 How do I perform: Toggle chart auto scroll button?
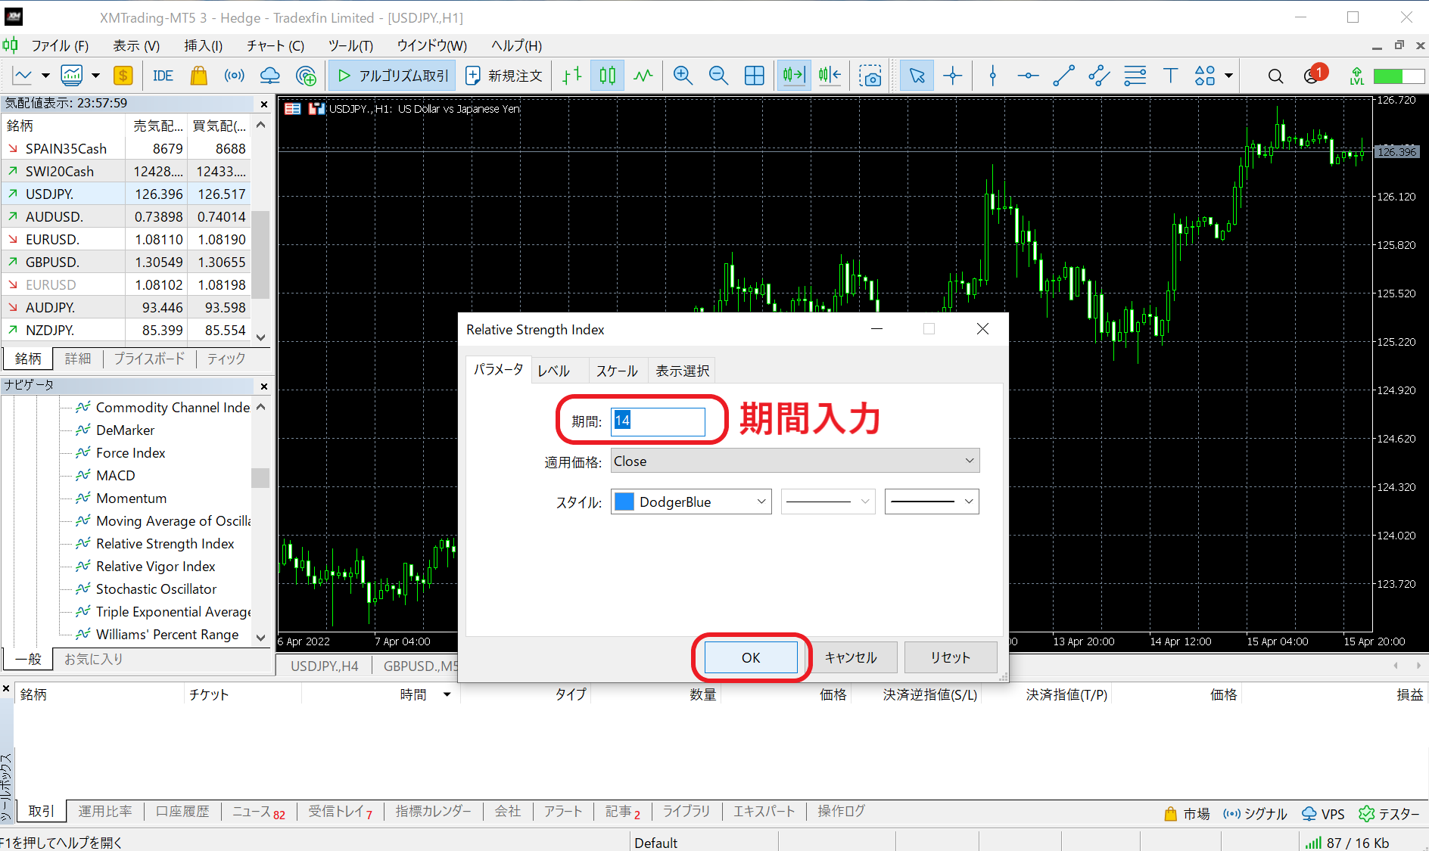(x=793, y=76)
